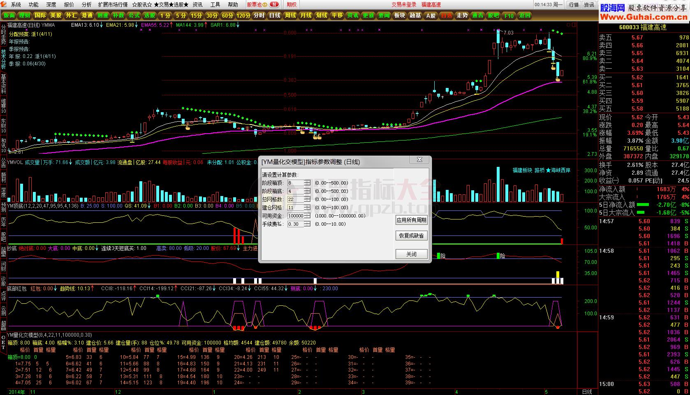This screenshot has width=690, height=395.
Task: Adjust the 阶段箱顶 spinner
Action: tap(307, 183)
